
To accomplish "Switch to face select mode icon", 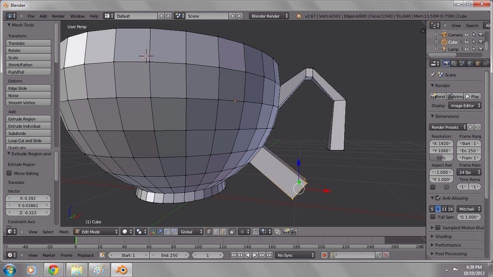I will pos(223,232).
